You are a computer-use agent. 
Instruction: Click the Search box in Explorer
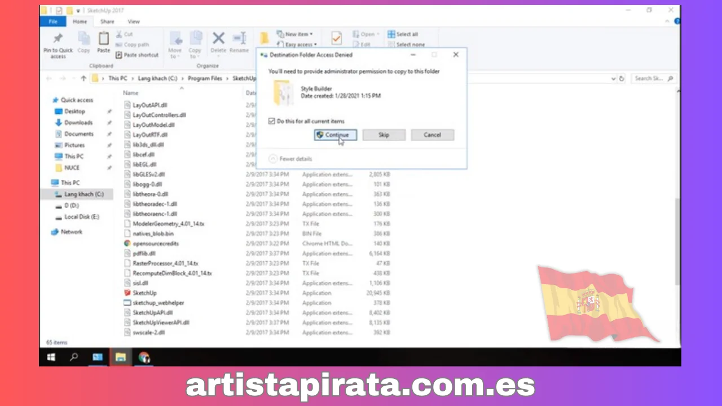pyautogui.click(x=653, y=79)
